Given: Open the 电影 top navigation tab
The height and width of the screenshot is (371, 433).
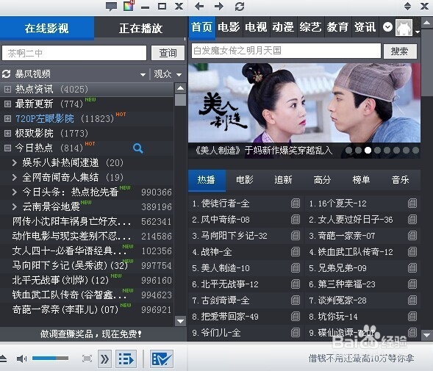Looking at the screenshot, I should [x=229, y=27].
